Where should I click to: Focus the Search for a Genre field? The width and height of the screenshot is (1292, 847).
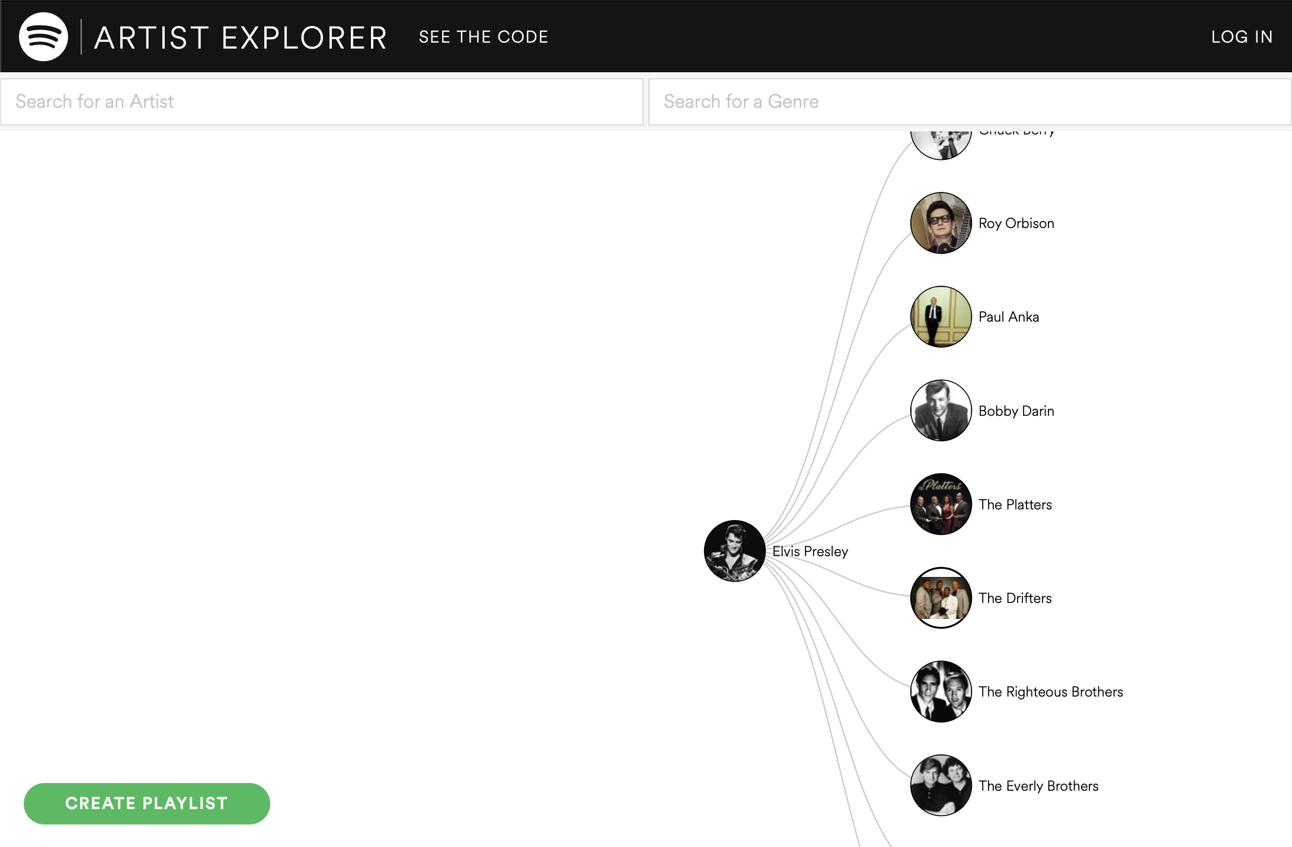click(970, 102)
